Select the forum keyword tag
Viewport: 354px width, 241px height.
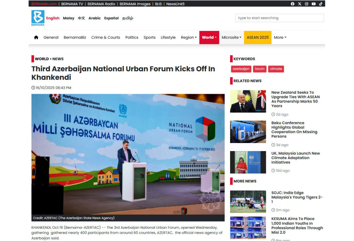[x=260, y=69]
